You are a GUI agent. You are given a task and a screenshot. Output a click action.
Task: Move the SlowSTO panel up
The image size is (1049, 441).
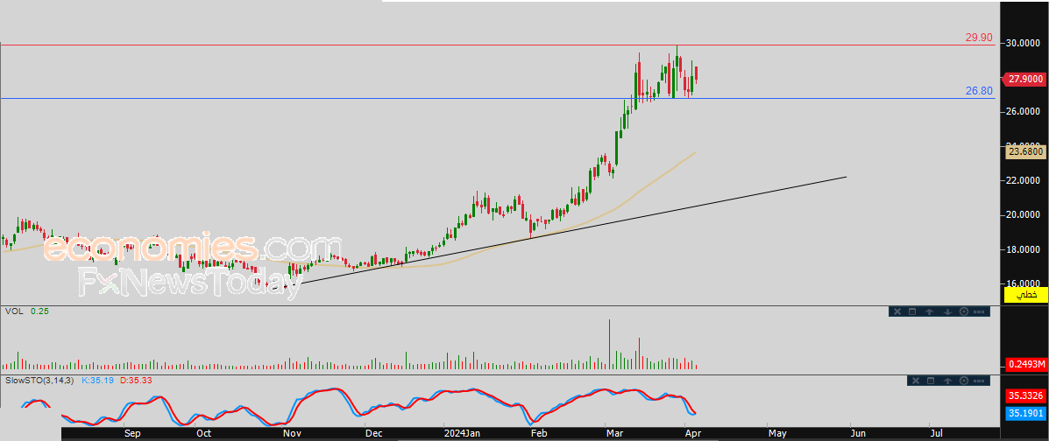947,381
